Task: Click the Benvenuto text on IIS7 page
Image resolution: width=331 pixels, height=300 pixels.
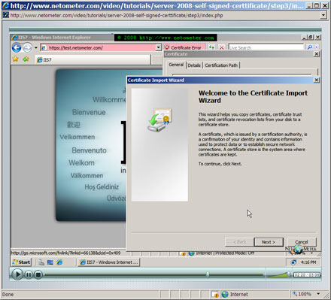Action: click(90, 150)
